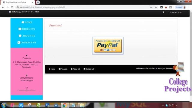Click the Payment page heading

(55, 25)
